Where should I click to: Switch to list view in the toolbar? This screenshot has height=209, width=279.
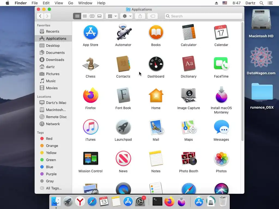(85, 16)
